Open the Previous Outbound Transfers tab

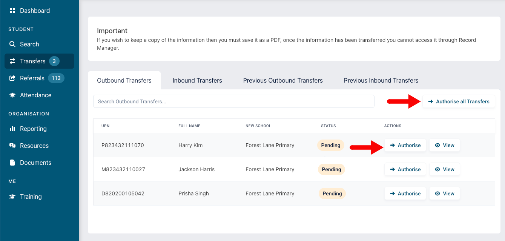point(283,80)
